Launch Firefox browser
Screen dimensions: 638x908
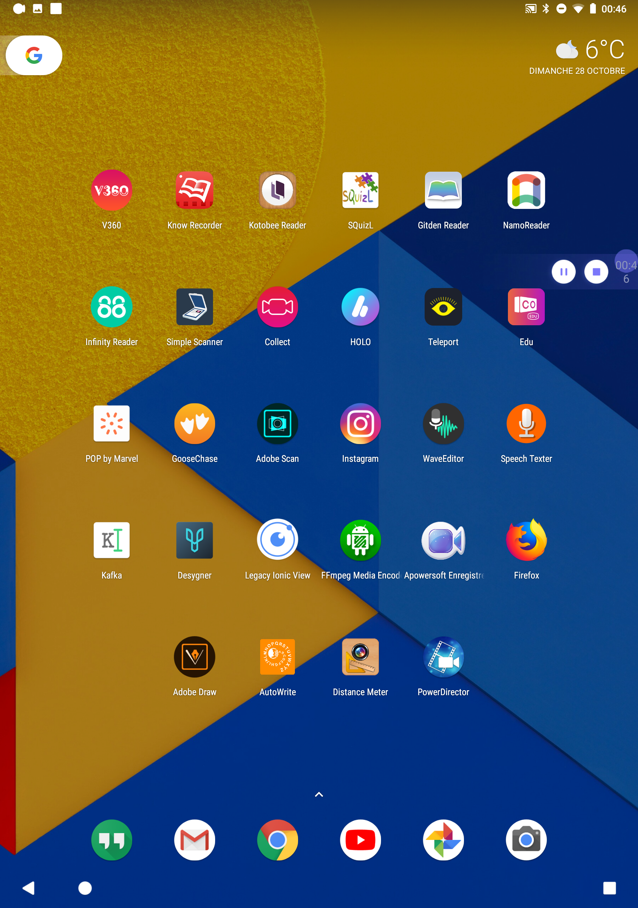[526, 540]
